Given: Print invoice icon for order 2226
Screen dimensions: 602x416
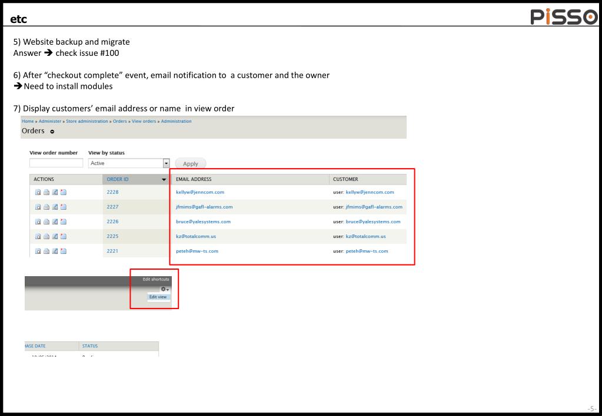Looking at the screenshot, I should 46,222.
